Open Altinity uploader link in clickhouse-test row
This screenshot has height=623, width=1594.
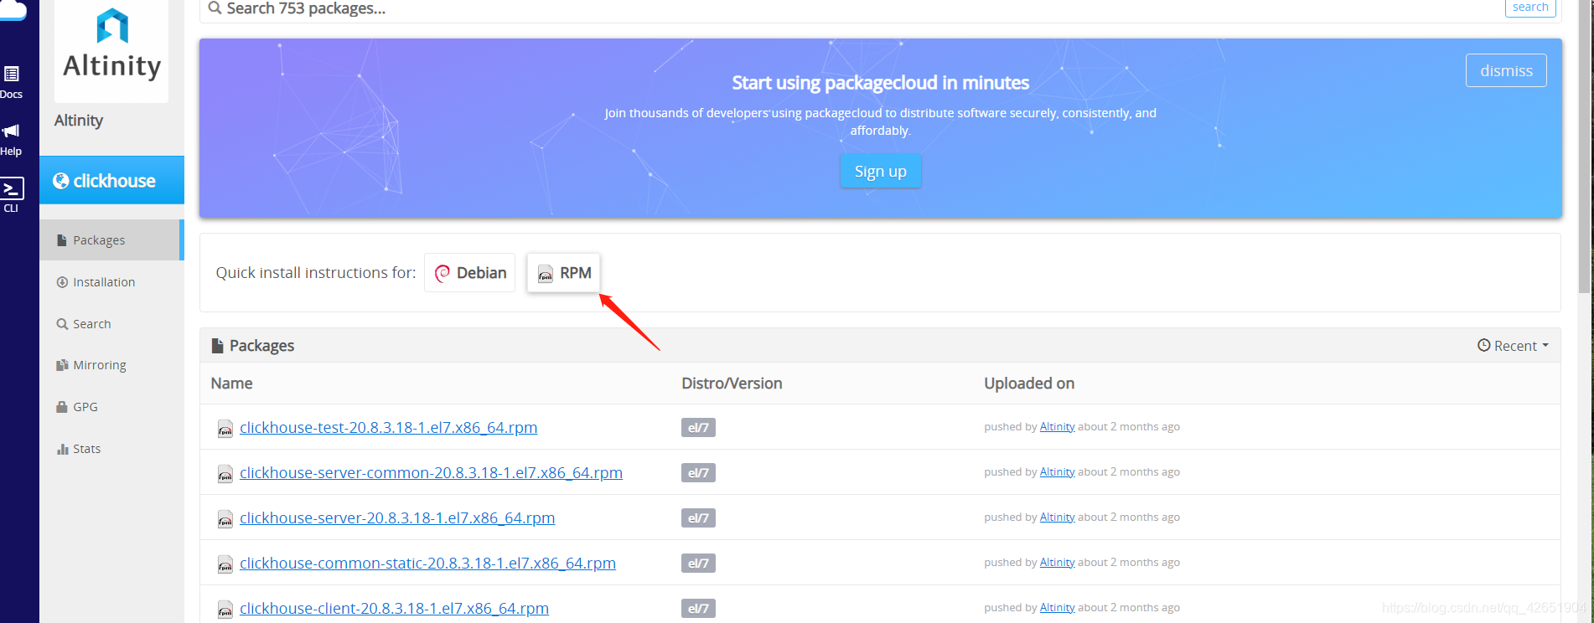tap(1057, 427)
